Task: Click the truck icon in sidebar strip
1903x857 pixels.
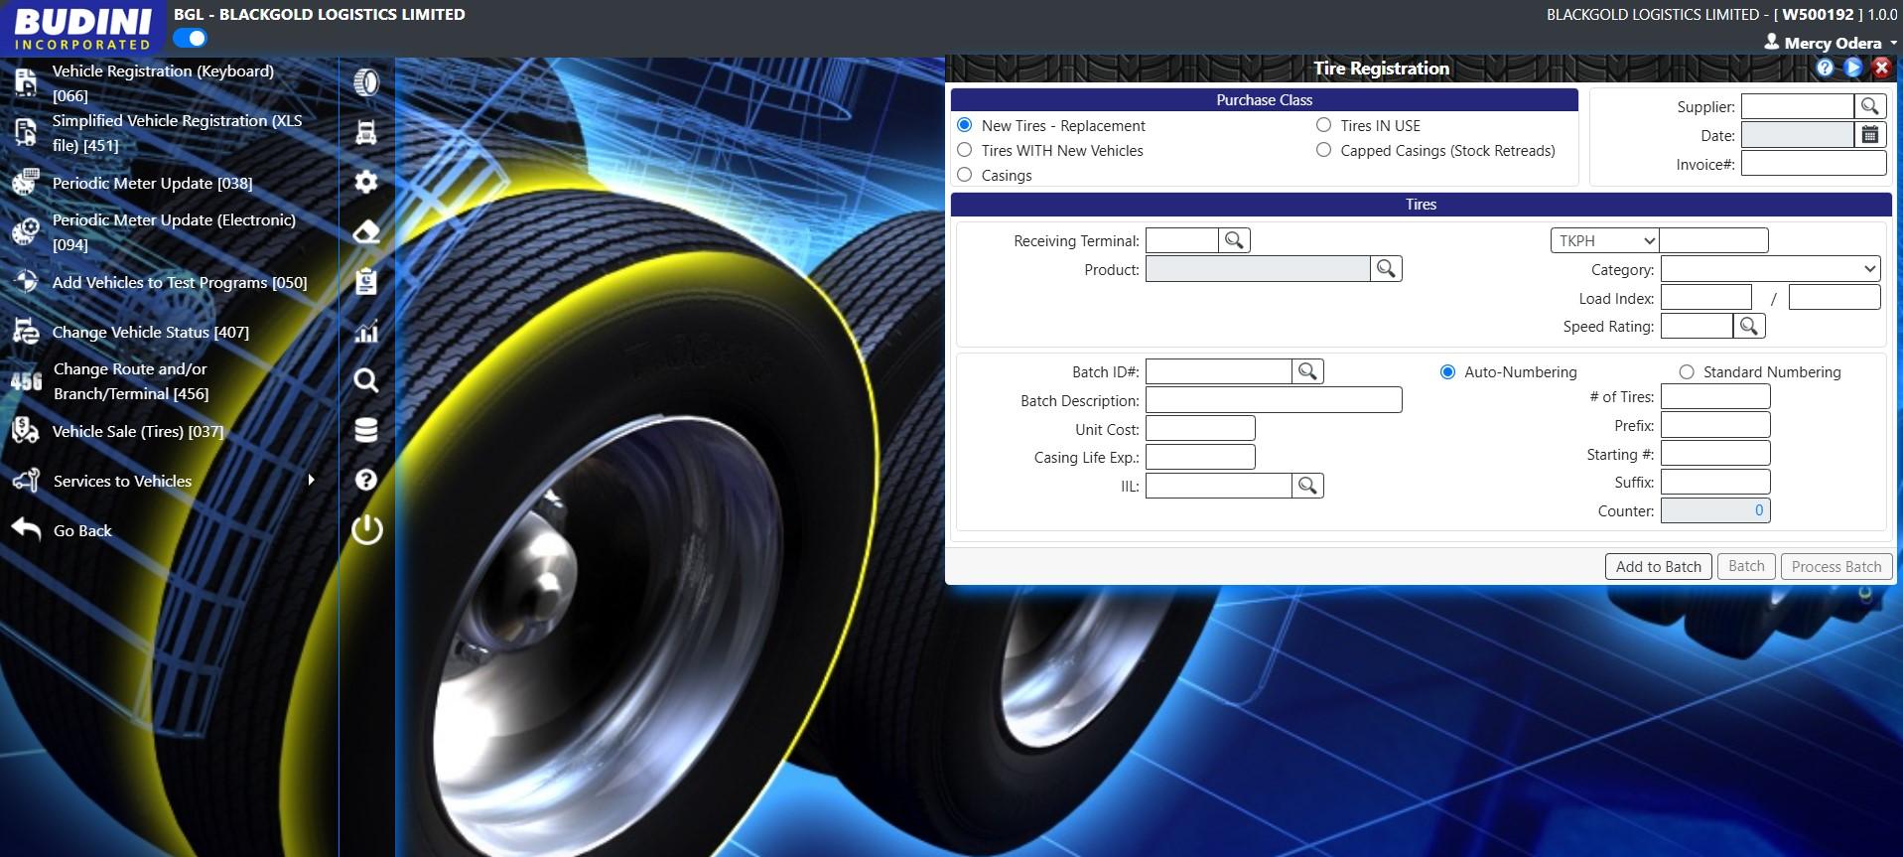Action: click(366, 132)
